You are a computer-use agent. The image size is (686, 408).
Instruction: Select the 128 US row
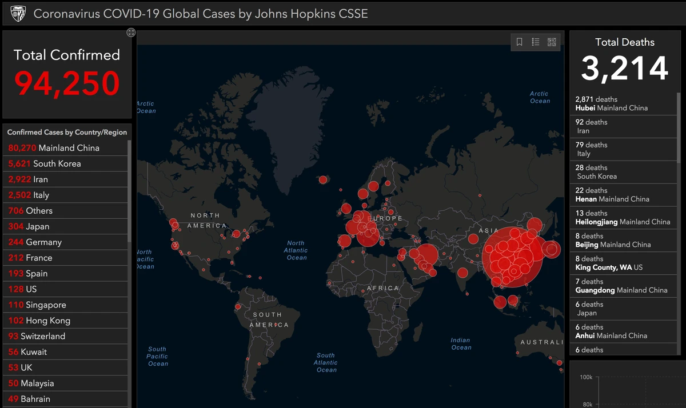(66, 289)
